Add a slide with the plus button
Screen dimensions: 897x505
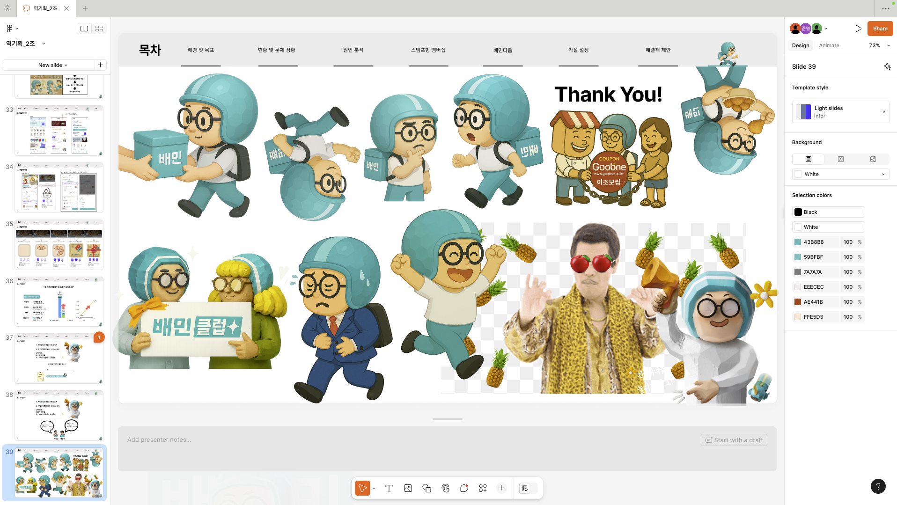click(101, 65)
